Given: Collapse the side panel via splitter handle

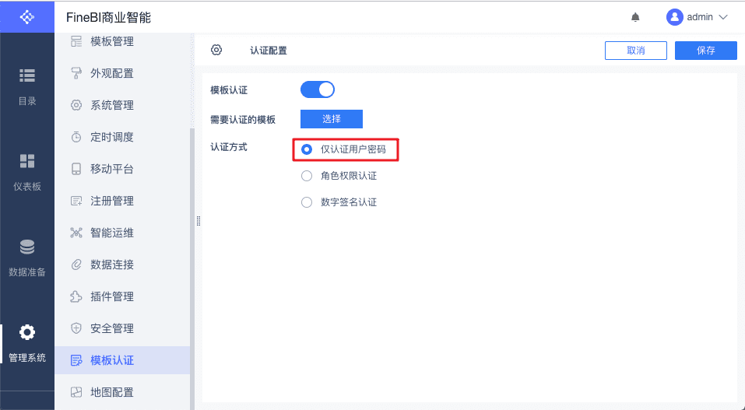Looking at the screenshot, I should [199, 221].
